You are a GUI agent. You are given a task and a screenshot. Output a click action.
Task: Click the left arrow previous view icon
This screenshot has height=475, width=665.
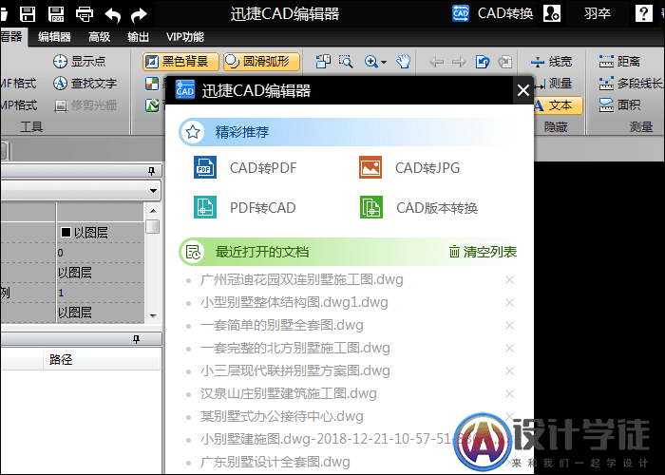(x=437, y=63)
